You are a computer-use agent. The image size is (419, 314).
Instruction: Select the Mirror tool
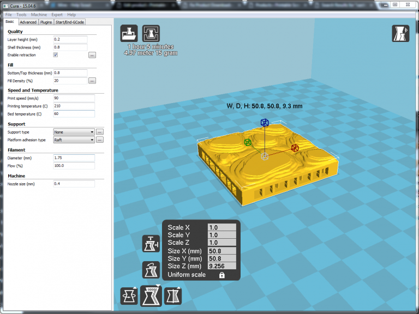(x=173, y=297)
